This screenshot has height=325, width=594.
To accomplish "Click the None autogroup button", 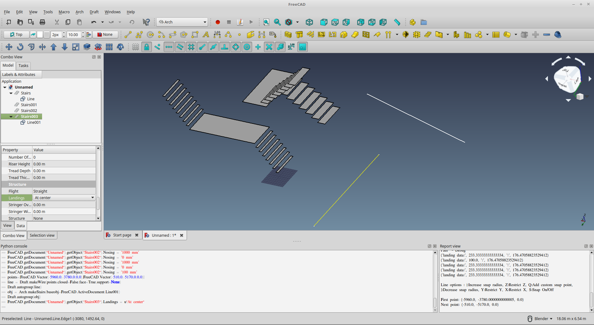I will (x=105, y=35).
